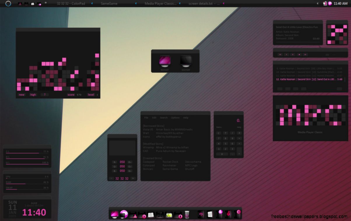Start a new SameGame round via the new button
Screen dimensions: 351x221
[x=21, y=95]
